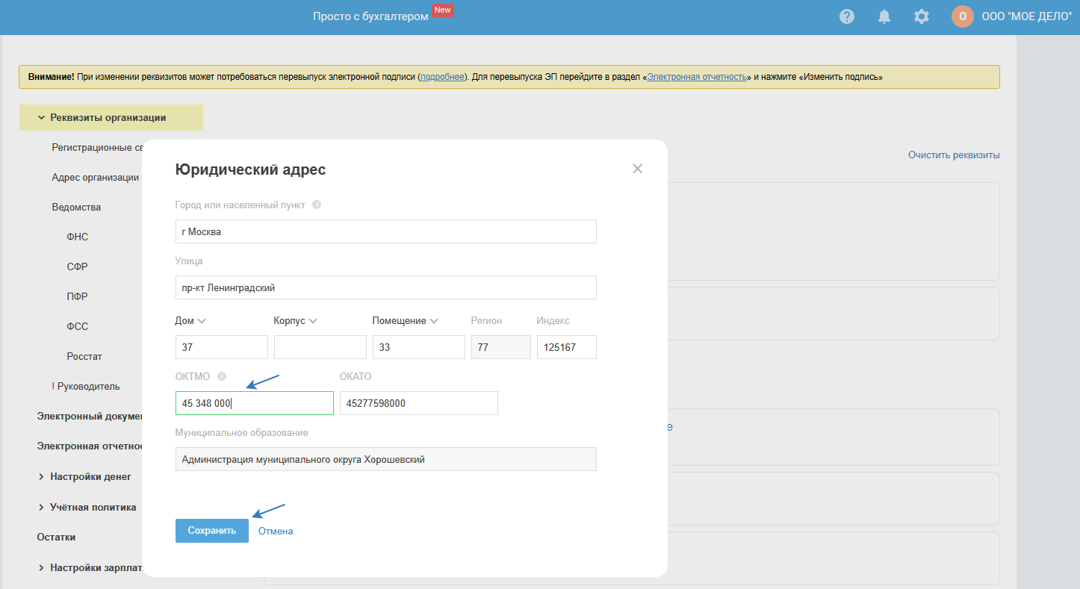Click the Улица input field

click(385, 287)
